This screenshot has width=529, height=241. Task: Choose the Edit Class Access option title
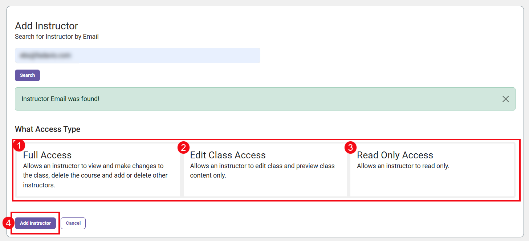tap(228, 155)
